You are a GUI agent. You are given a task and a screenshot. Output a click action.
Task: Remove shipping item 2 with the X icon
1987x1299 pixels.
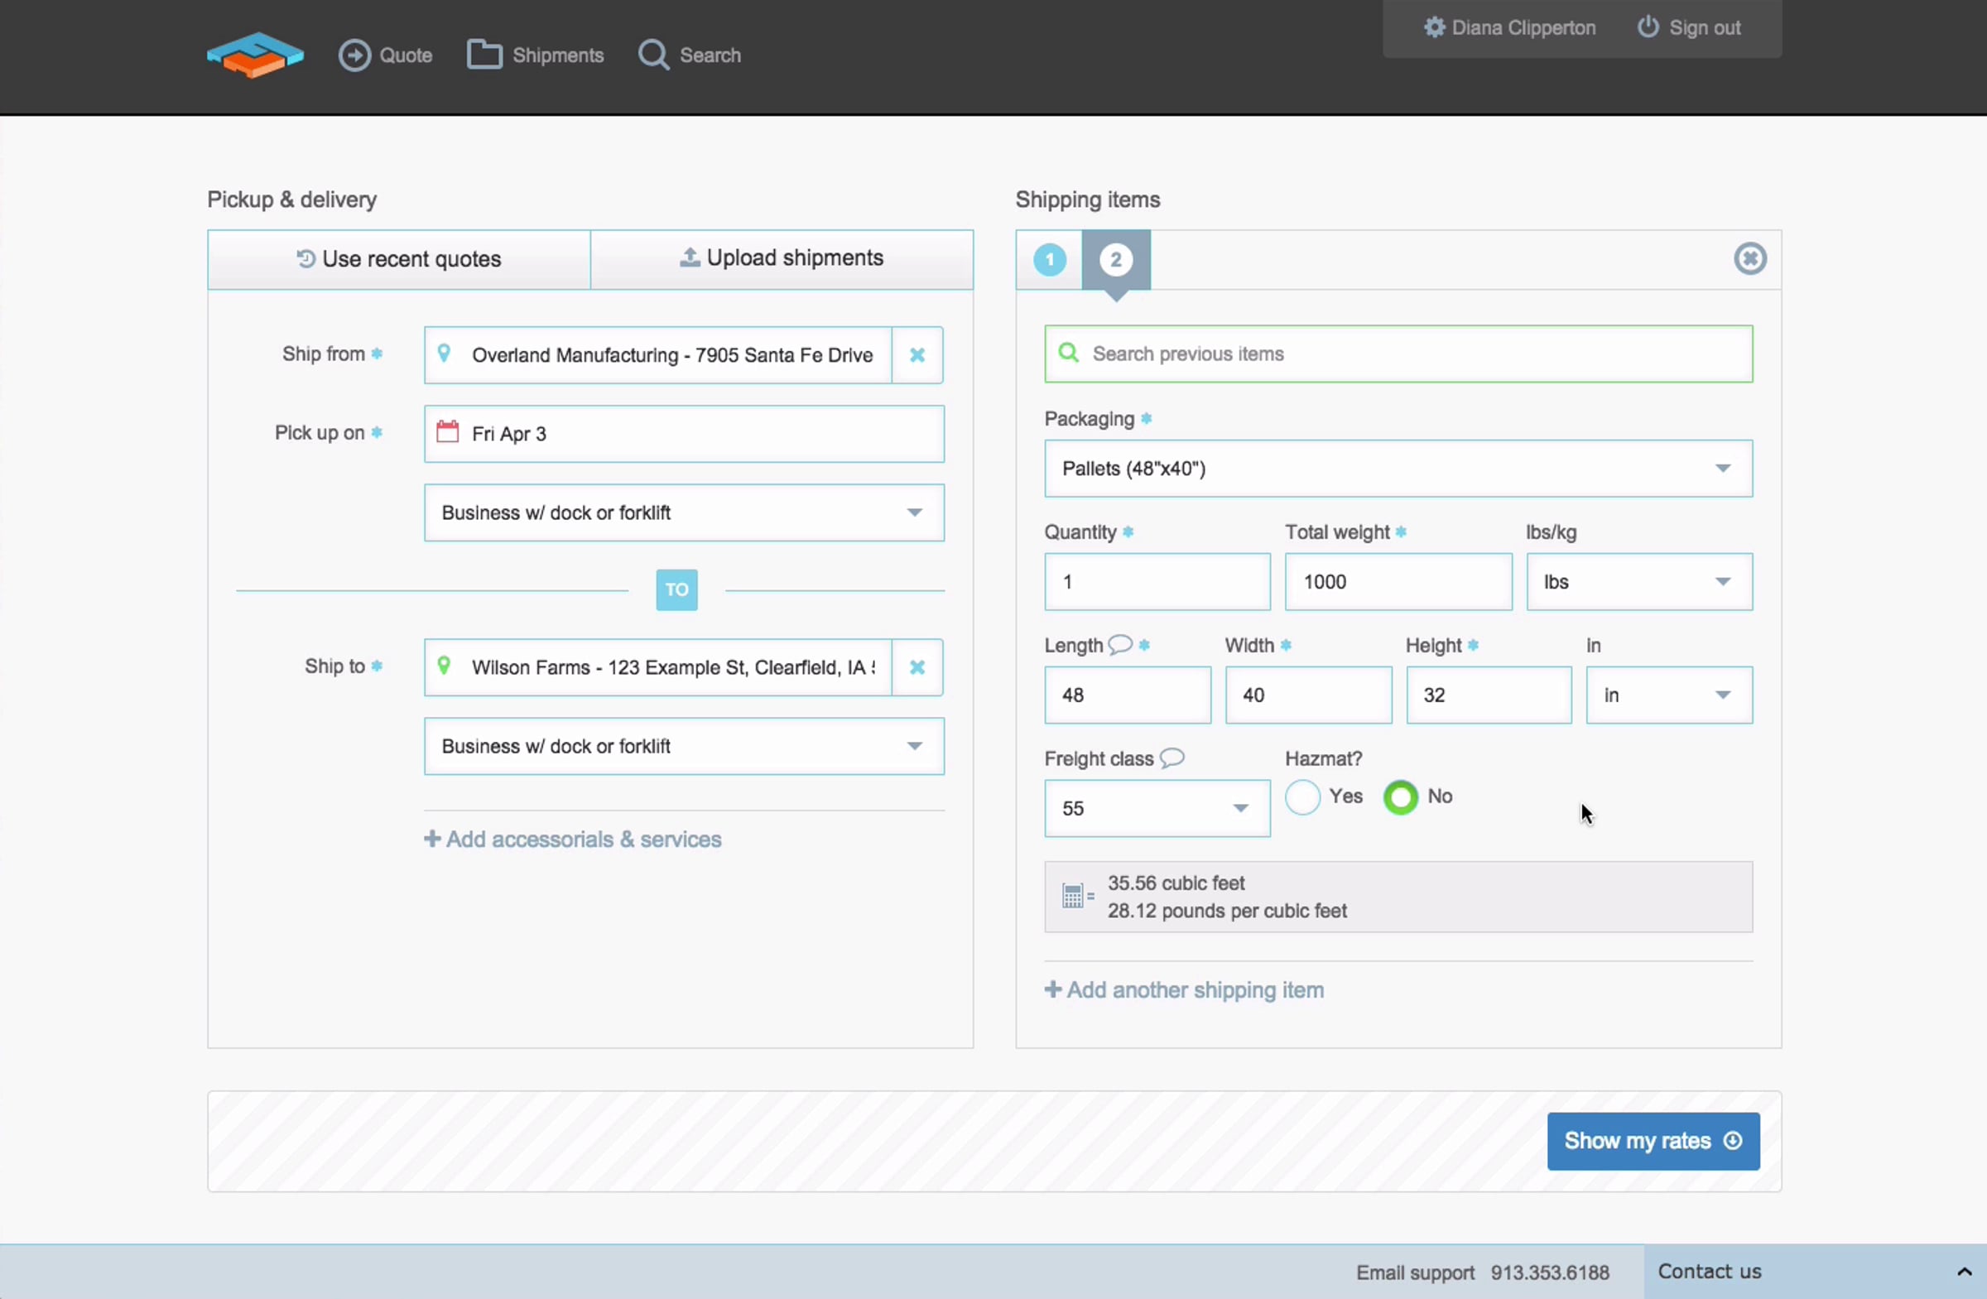[1749, 259]
